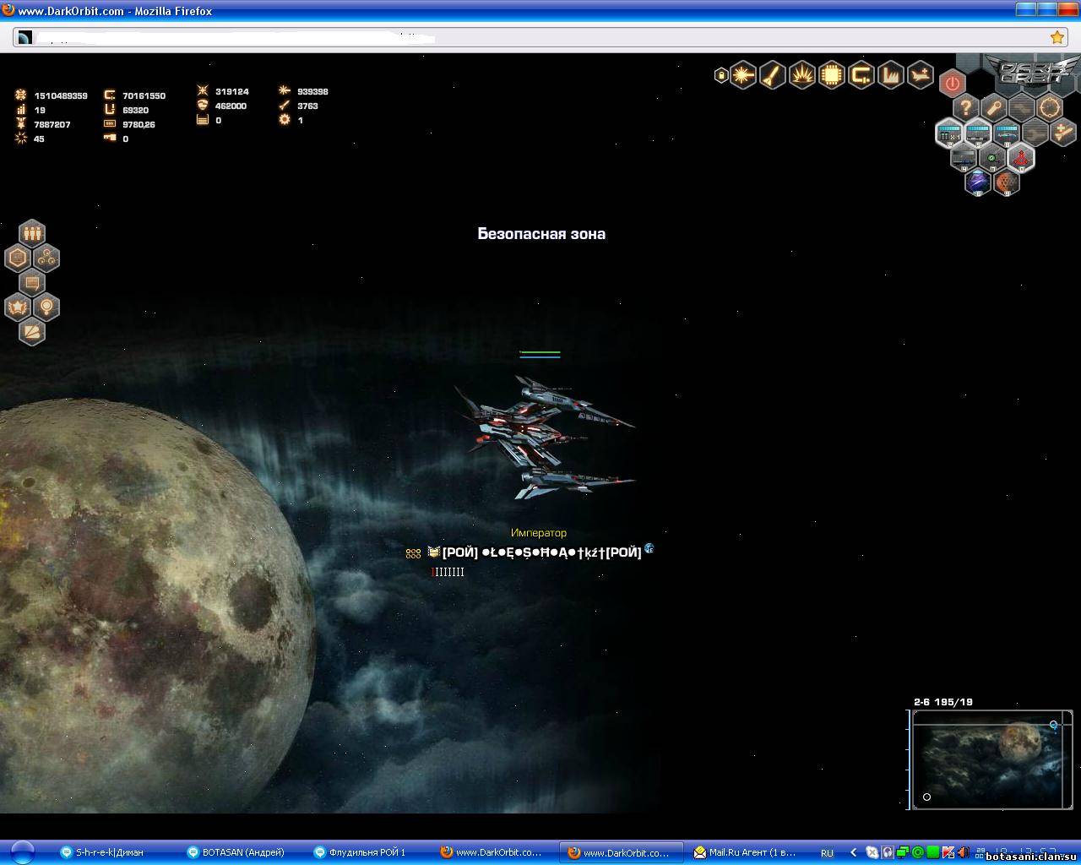Activate quick slot 6 blue sphere
Viewport: 1081px width, 865px height.
978,182
